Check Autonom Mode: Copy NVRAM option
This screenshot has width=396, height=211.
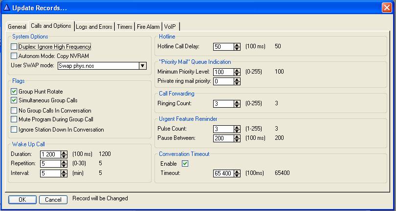14,56
